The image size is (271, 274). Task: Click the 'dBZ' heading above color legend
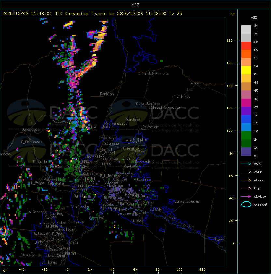coord(254,18)
